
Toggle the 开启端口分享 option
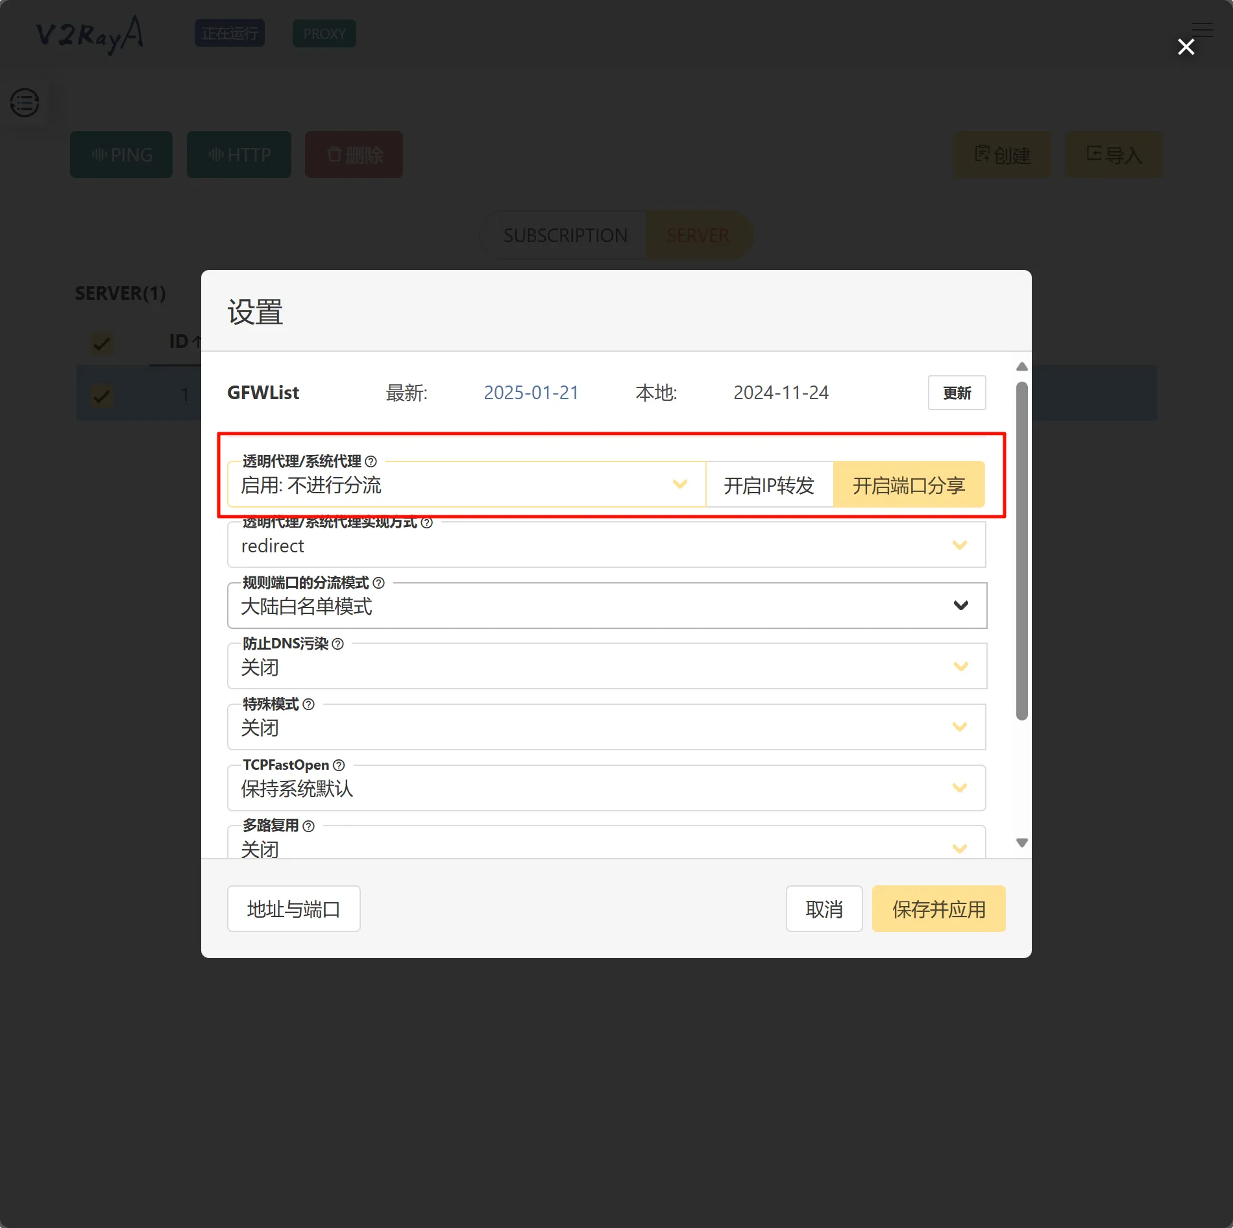coord(909,485)
